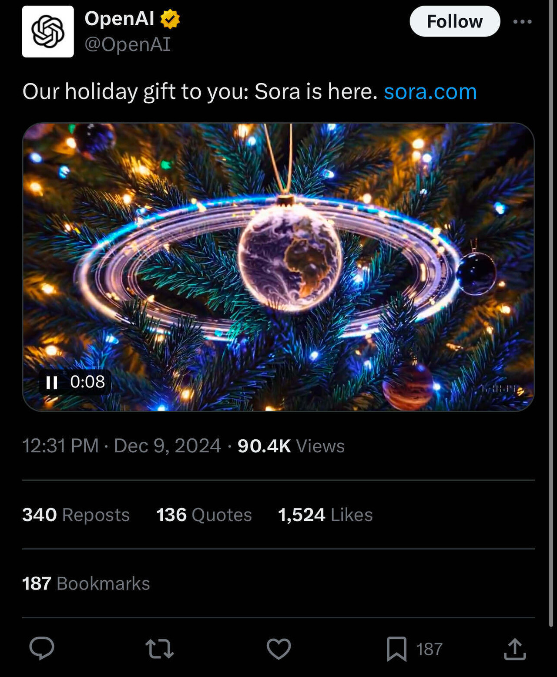The width and height of the screenshot is (557, 677).
Task: Open the sora.com link
Action: click(x=430, y=91)
